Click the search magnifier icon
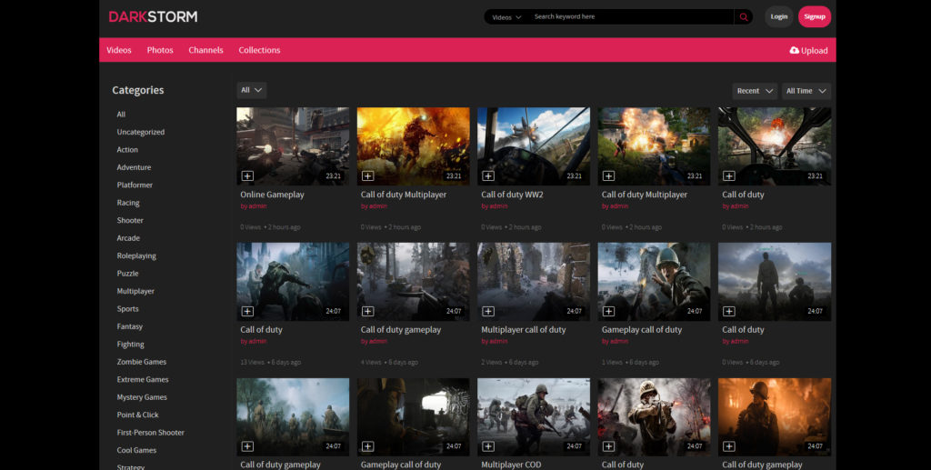 coord(744,16)
